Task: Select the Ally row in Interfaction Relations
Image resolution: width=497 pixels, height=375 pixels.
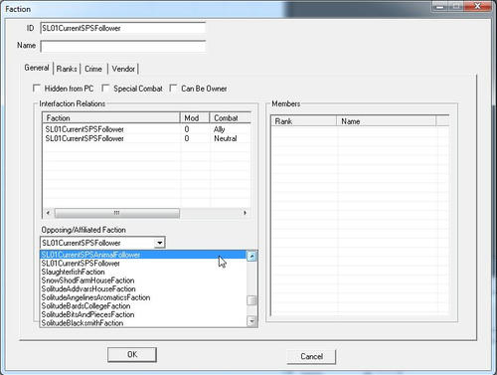Action: point(146,129)
